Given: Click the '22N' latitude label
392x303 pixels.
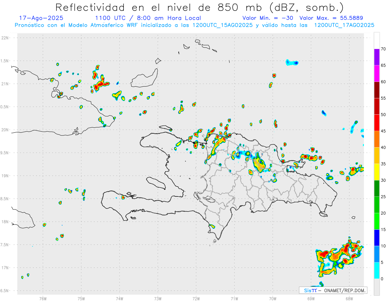Looking at the screenshot, I should point(5,38).
